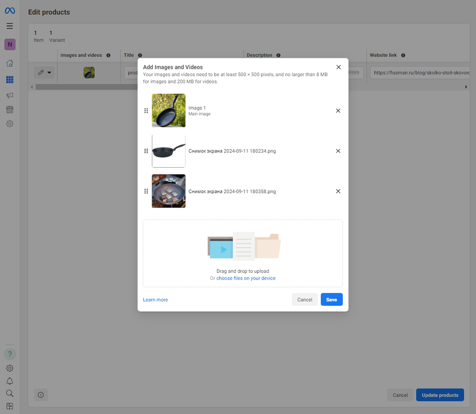Click product thumbnail in Images and videos column
Screen dimensions: 476x414
point(89,72)
